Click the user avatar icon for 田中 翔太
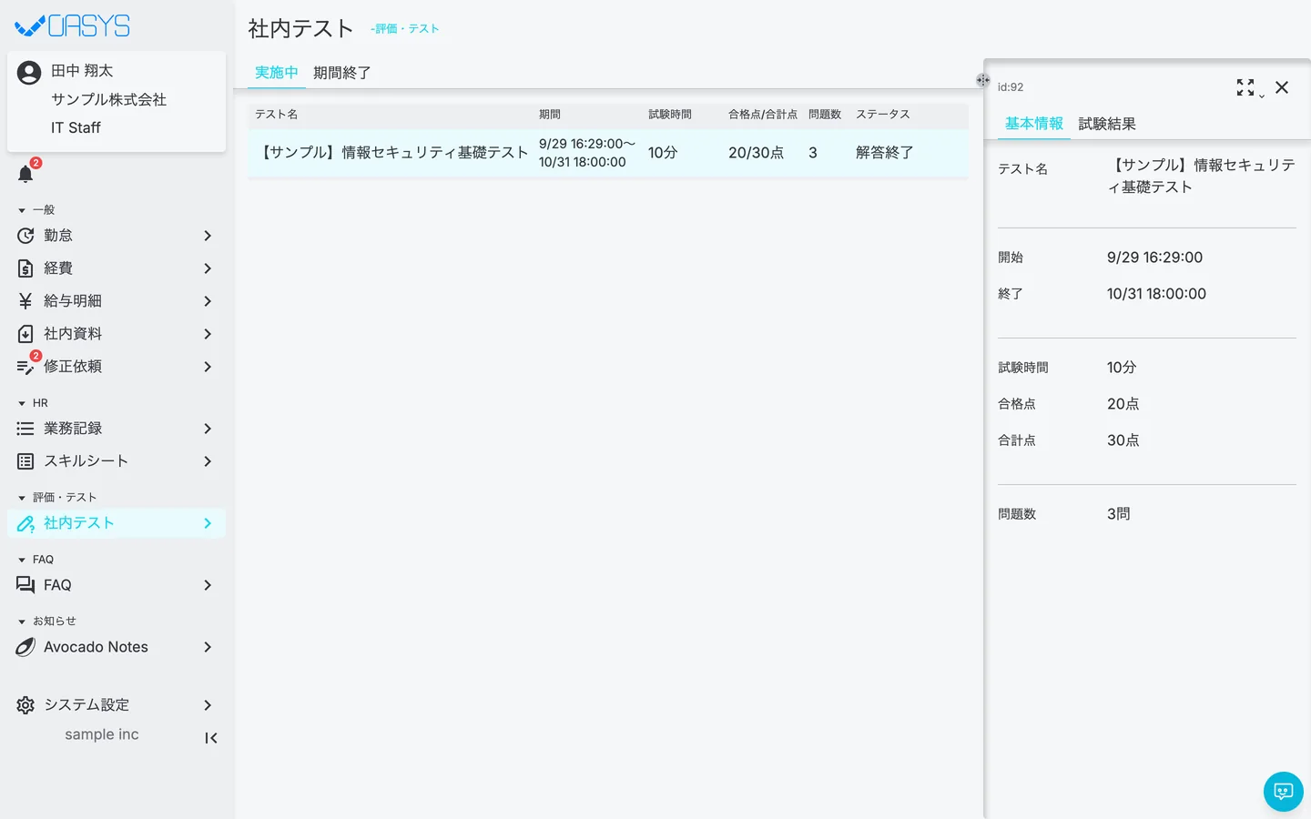 [x=29, y=73]
